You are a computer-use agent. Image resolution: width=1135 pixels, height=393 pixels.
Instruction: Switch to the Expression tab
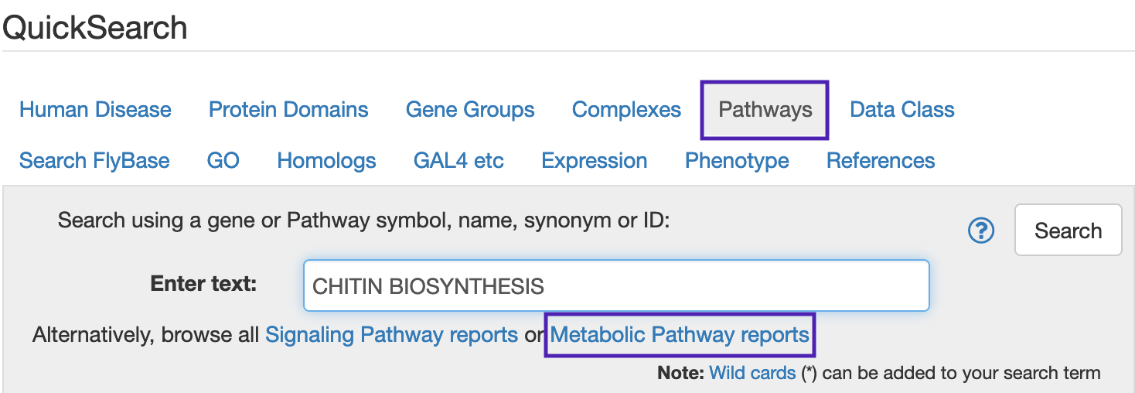[x=594, y=161]
